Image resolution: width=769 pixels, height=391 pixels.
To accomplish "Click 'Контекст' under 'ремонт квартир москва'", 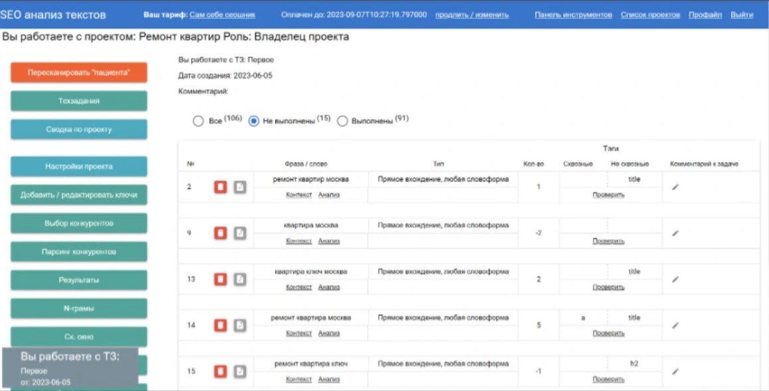I will click(298, 195).
